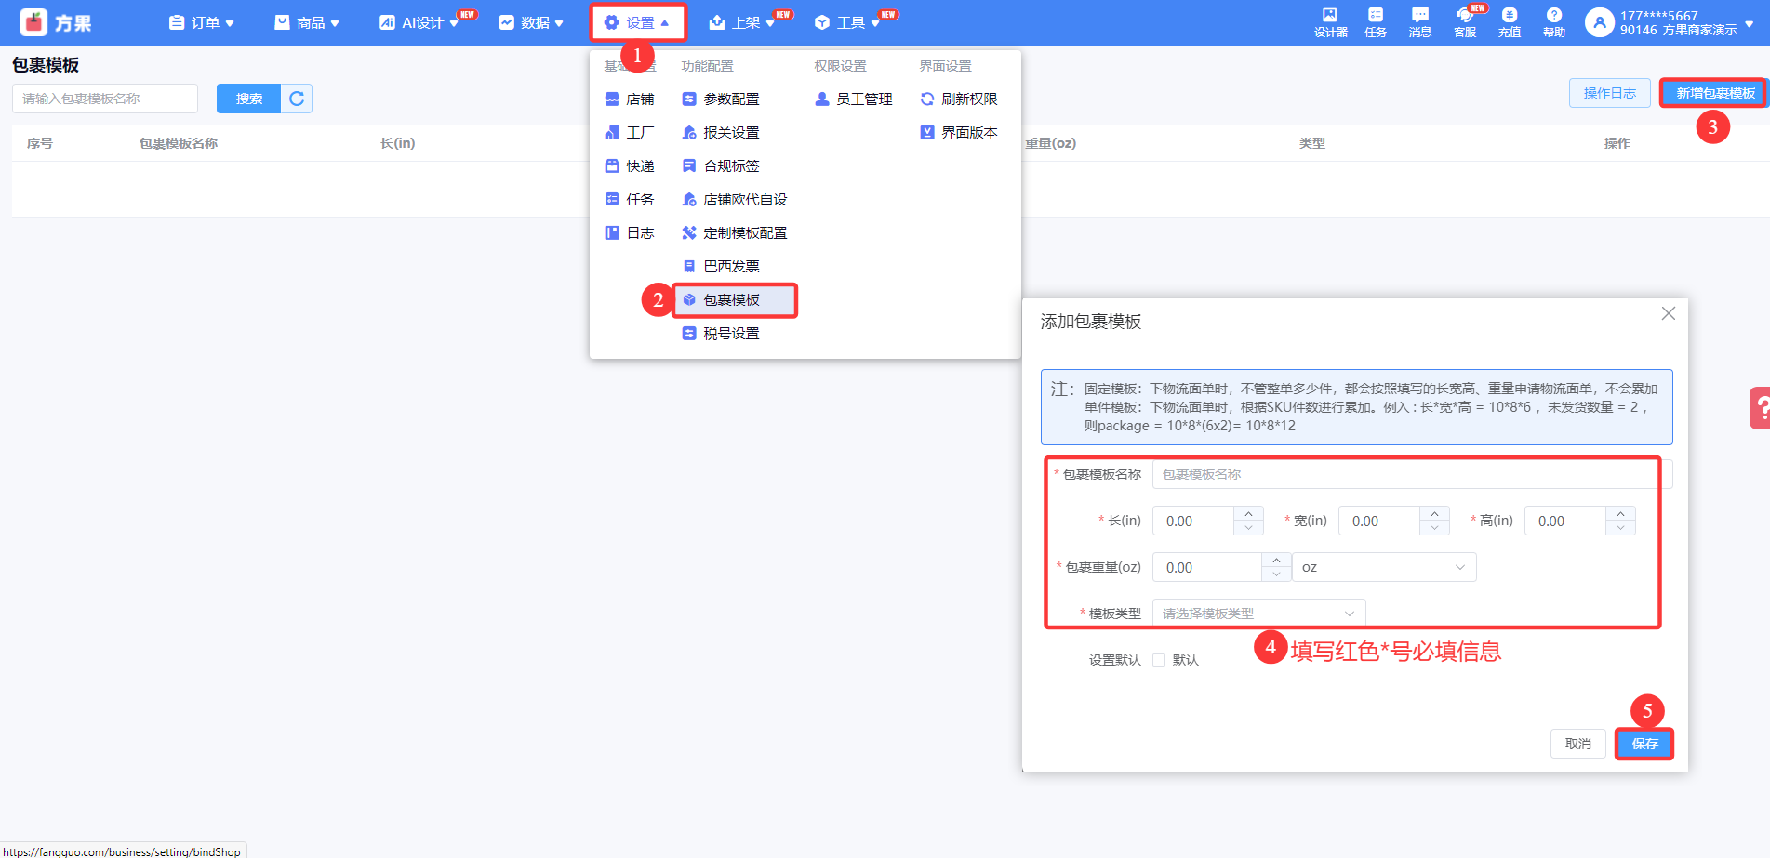Open the oz weight unit dropdown
The image size is (1770, 858).
(1383, 567)
